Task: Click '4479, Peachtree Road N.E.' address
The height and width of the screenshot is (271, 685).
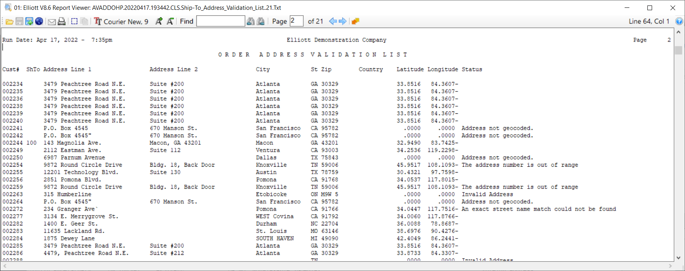Action: click(x=86, y=253)
